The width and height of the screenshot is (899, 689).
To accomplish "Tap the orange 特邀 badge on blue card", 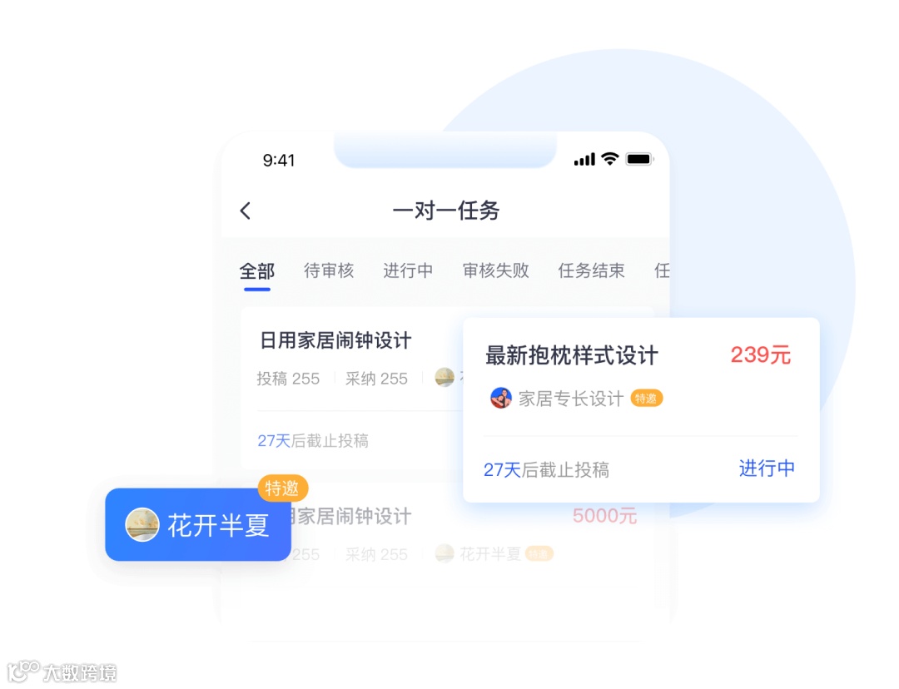I will (x=283, y=488).
